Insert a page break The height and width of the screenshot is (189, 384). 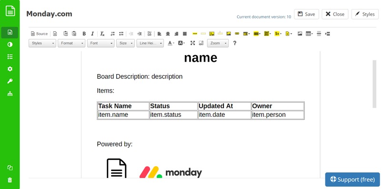(x=319, y=34)
